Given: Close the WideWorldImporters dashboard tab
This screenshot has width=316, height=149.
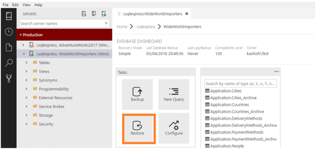Looking at the screenshot, I should pyautogui.click(x=187, y=14).
